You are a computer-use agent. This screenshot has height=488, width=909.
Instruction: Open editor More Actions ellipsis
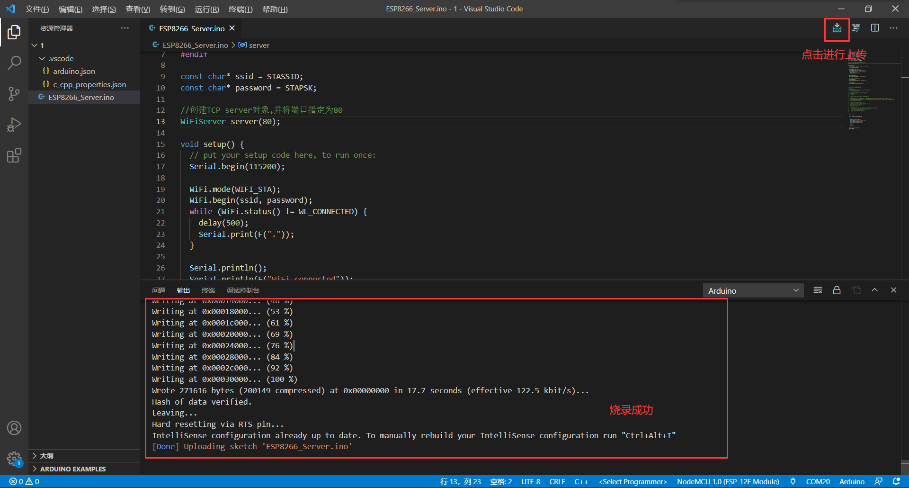893,28
